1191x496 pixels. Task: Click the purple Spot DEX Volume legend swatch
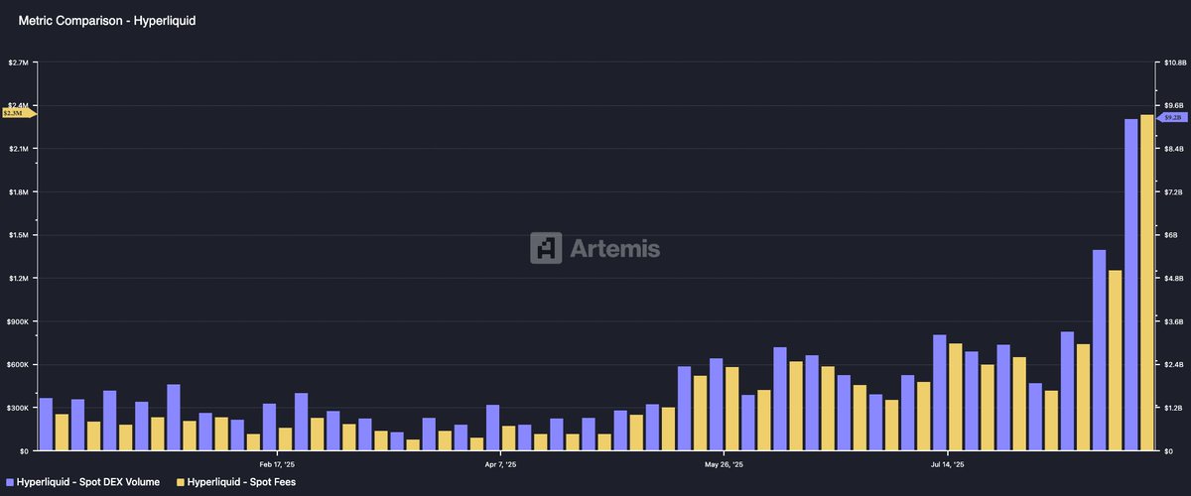coord(10,482)
